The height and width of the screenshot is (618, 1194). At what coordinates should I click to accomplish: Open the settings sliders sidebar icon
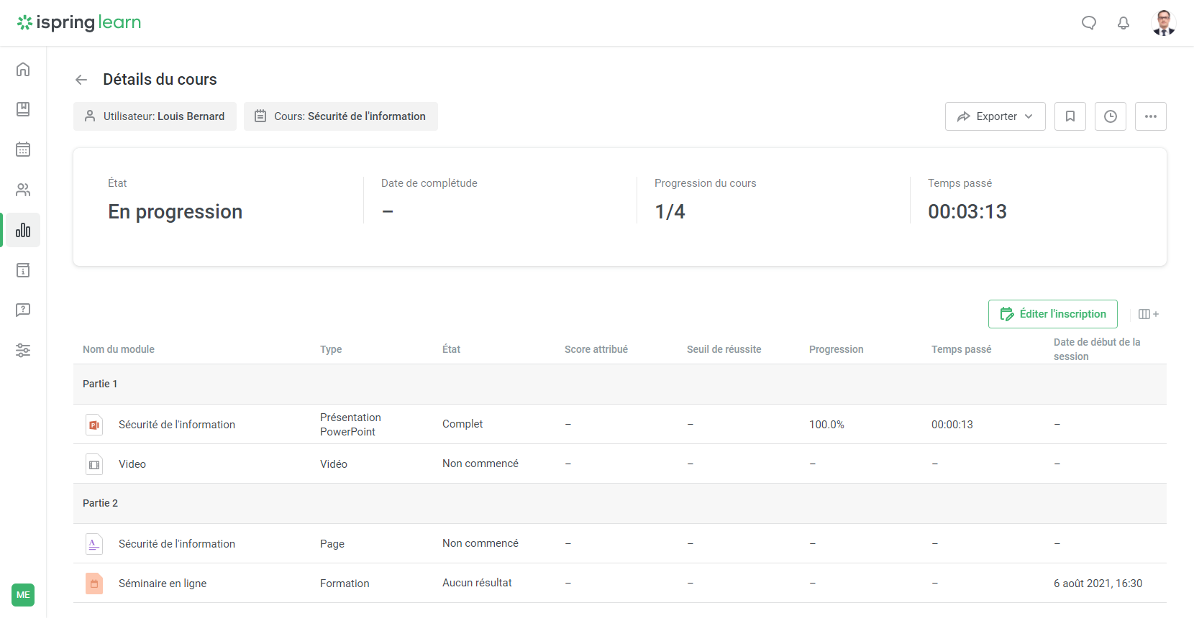23,351
